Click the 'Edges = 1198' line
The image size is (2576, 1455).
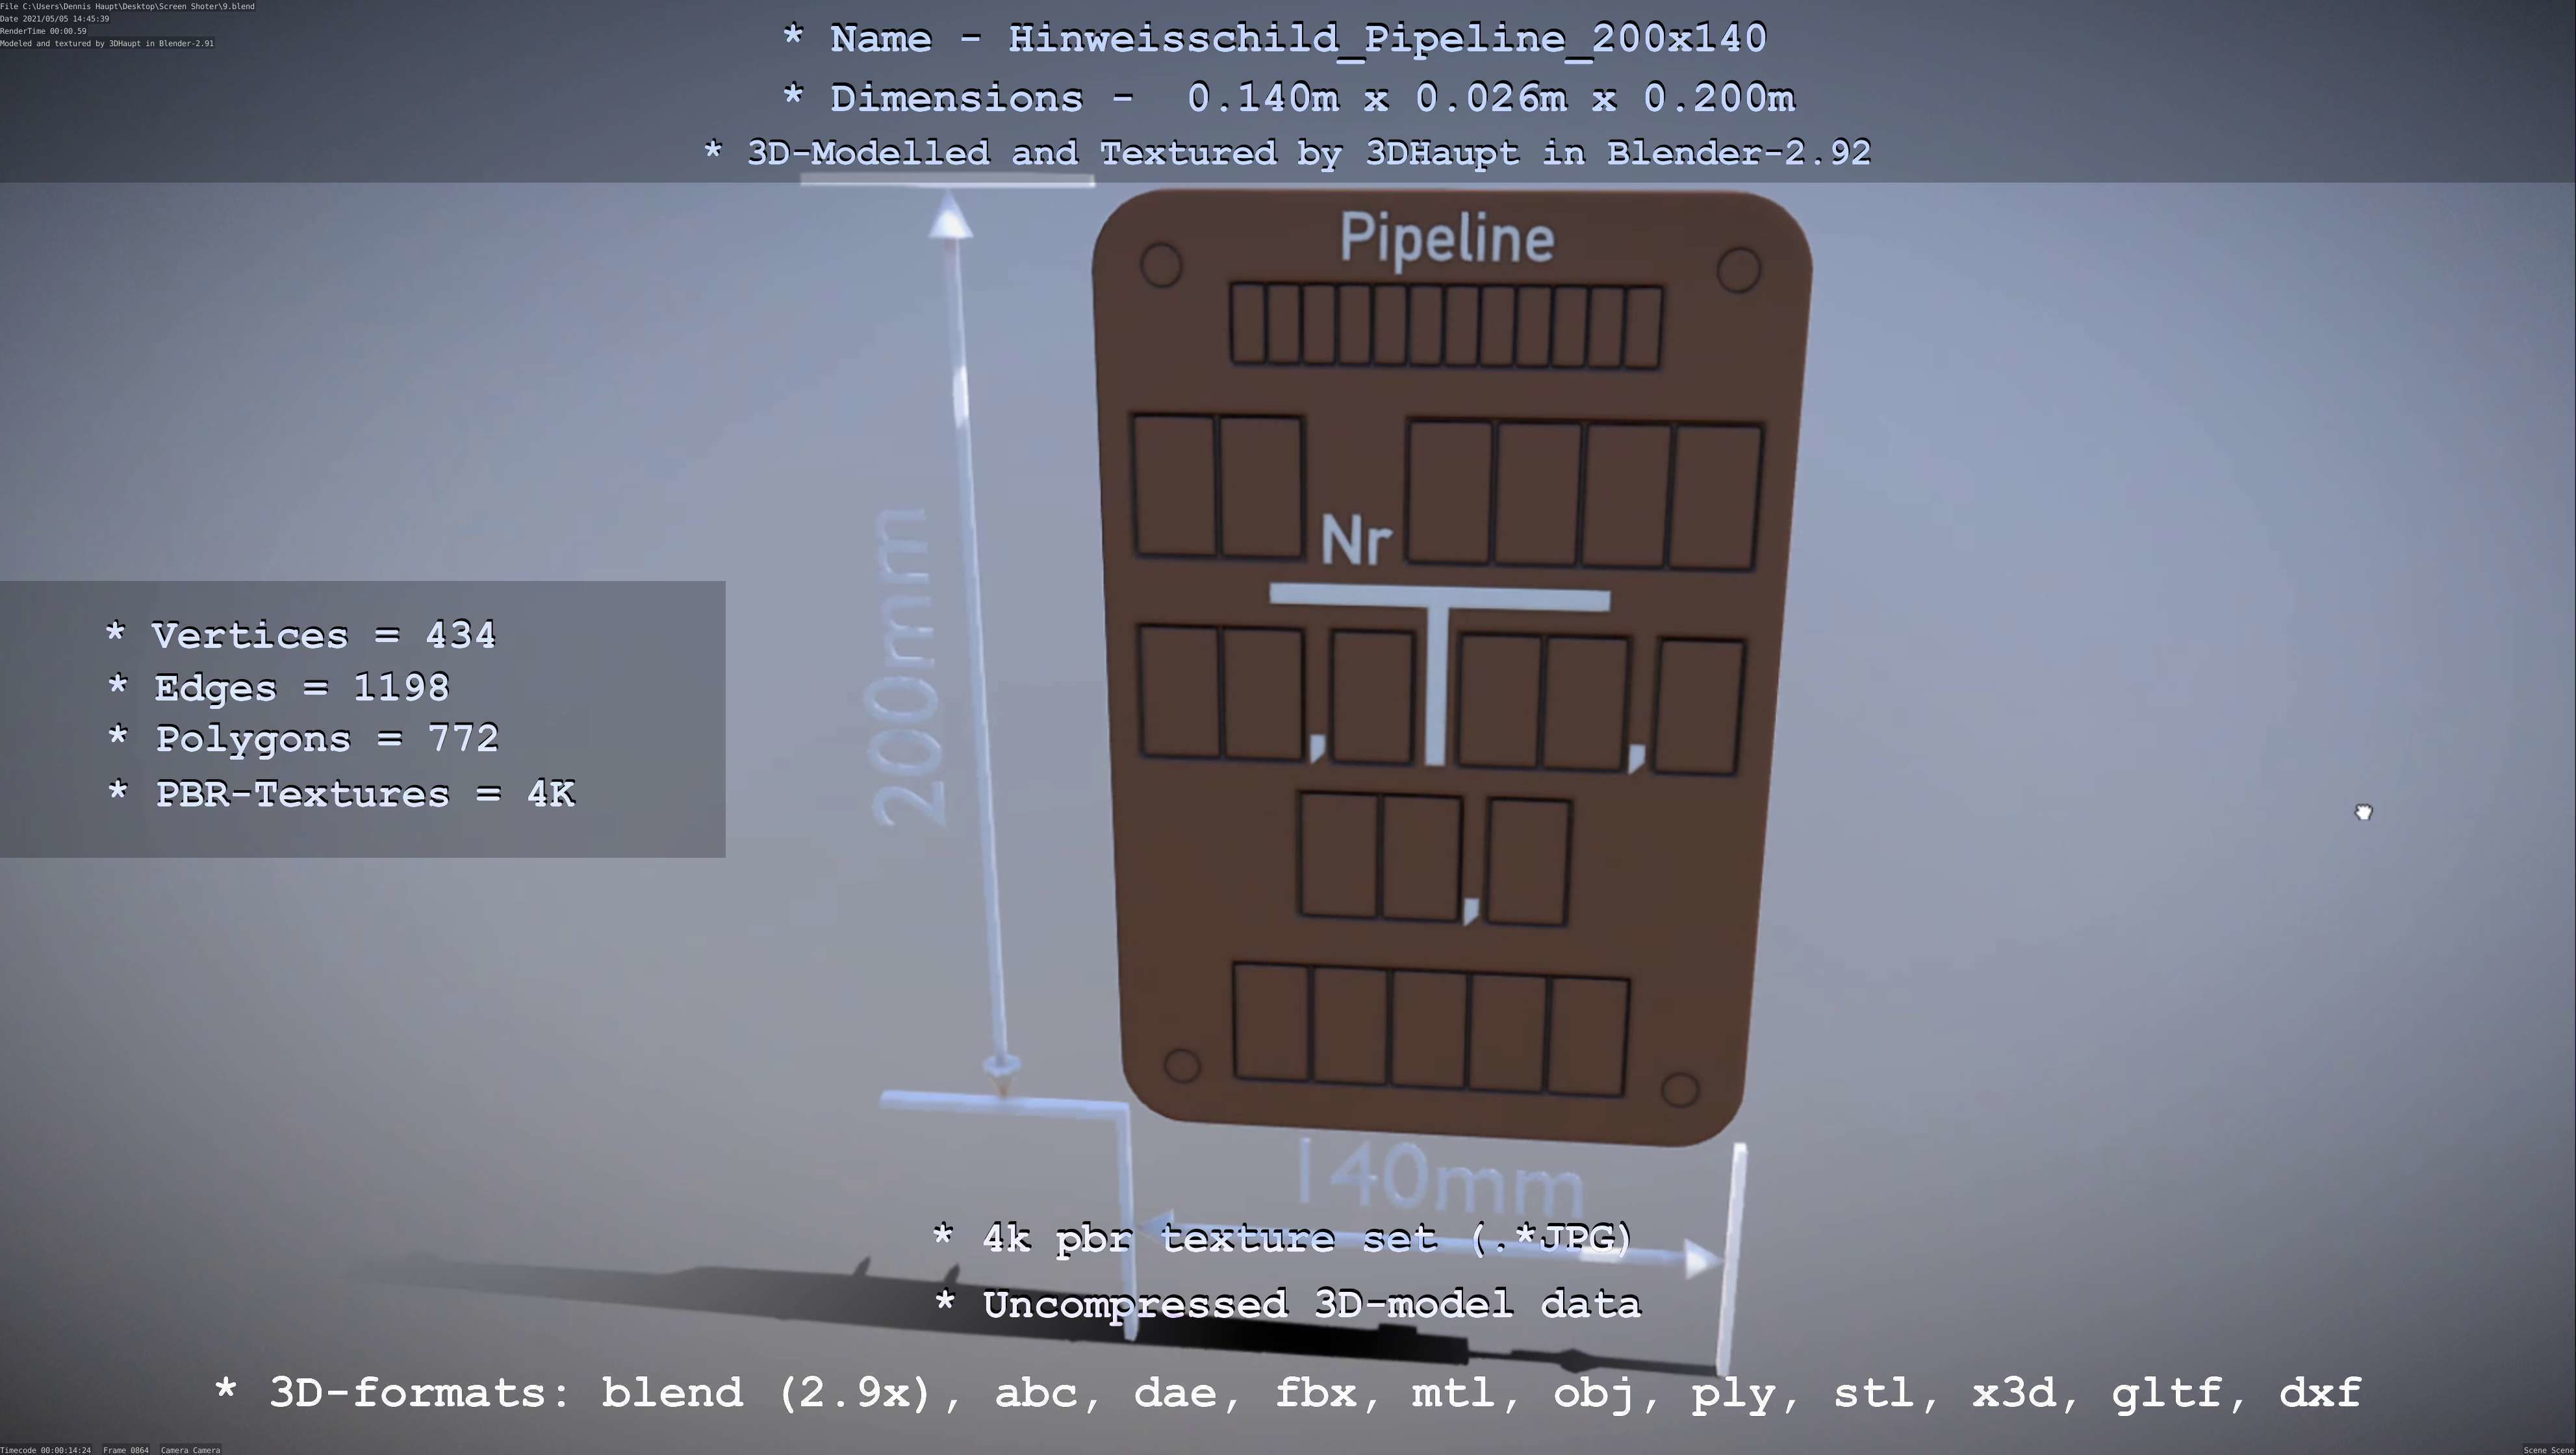point(278,688)
